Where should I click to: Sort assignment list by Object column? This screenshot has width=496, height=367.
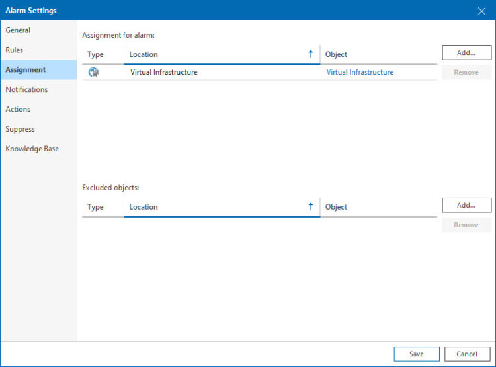tap(337, 54)
